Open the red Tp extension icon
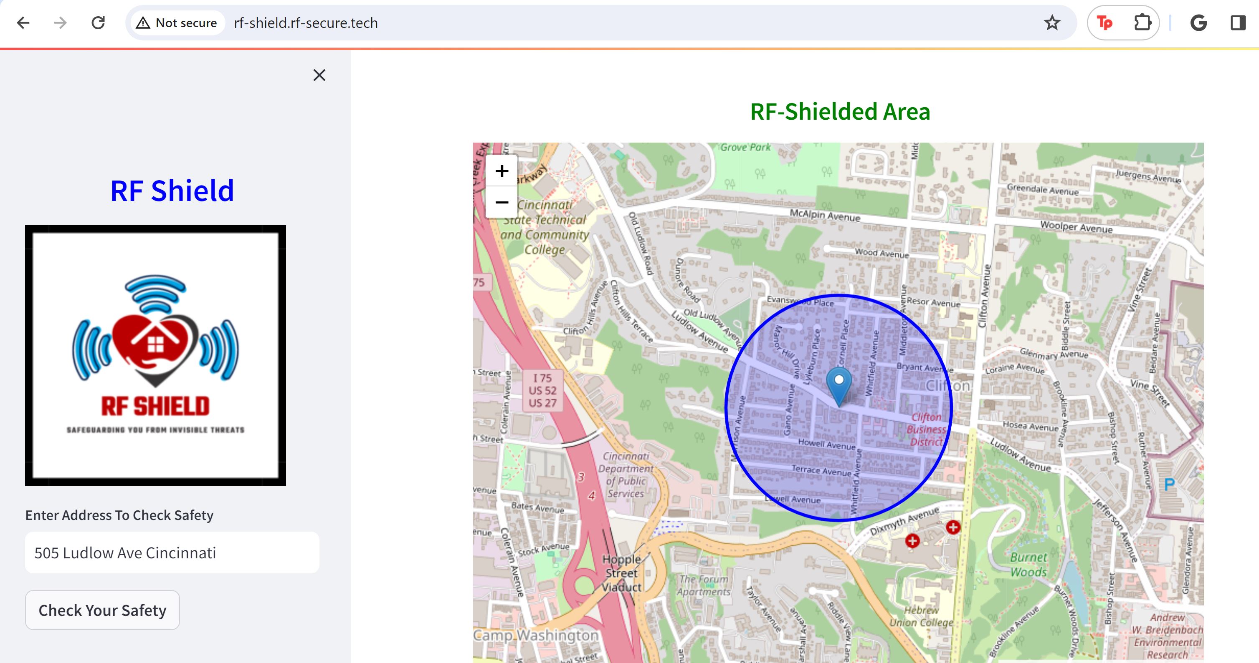Image resolution: width=1259 pixels, height=663 pixels. tap(1104, 23)
